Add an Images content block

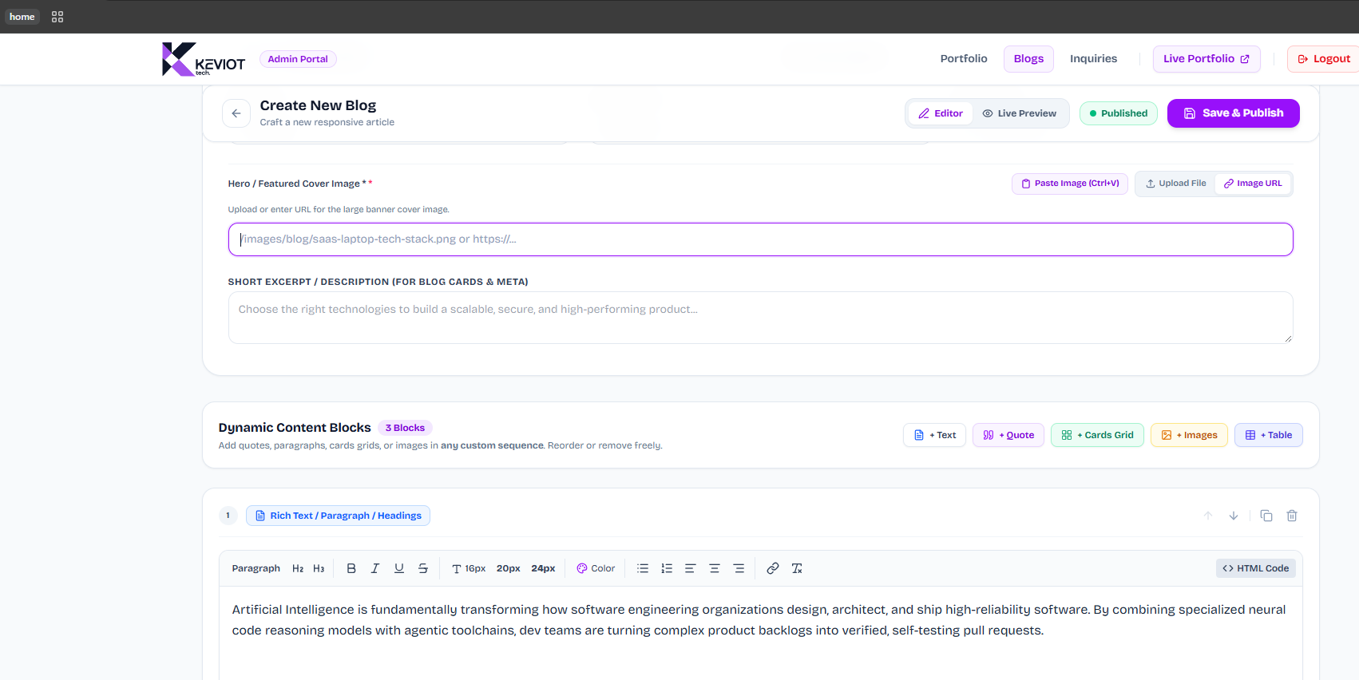1189,435
